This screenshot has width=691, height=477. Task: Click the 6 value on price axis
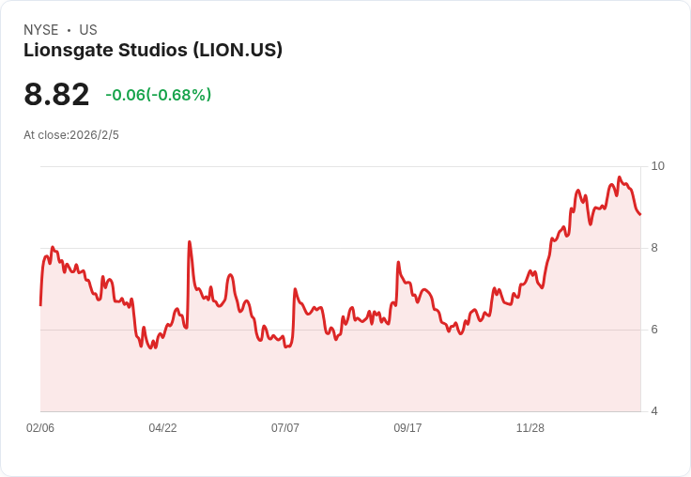(x=654, y=330)
